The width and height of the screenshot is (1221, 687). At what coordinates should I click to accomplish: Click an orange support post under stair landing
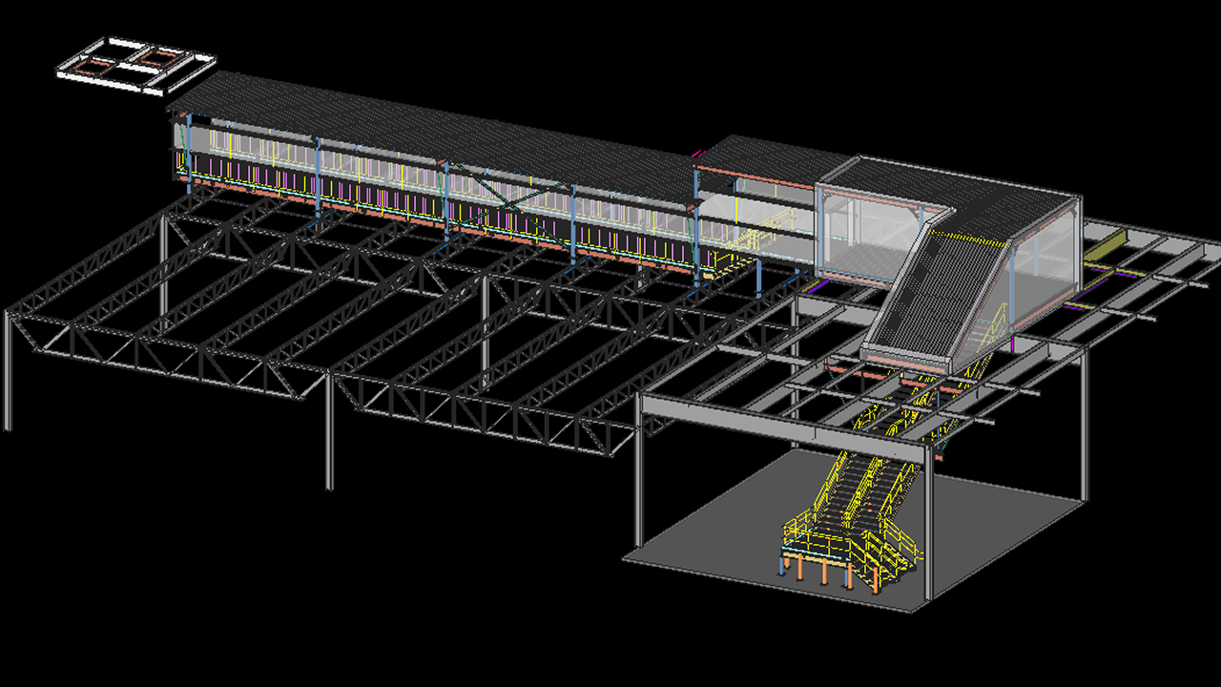click(x=826, y=572)
